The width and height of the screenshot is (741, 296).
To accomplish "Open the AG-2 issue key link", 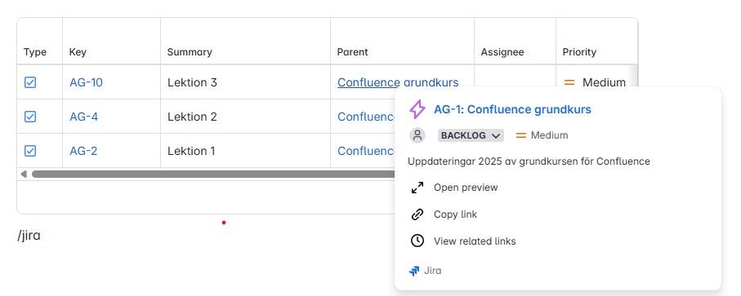I will tap(83, 151).
